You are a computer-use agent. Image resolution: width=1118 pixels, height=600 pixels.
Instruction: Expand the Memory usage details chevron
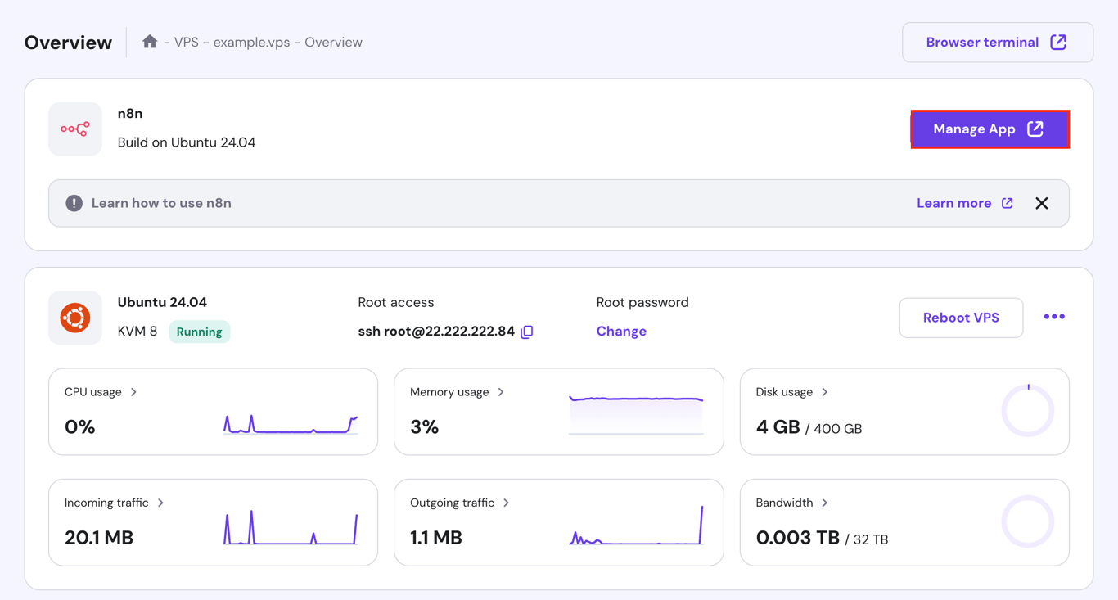pyautogui.click(x=501, y=391)
